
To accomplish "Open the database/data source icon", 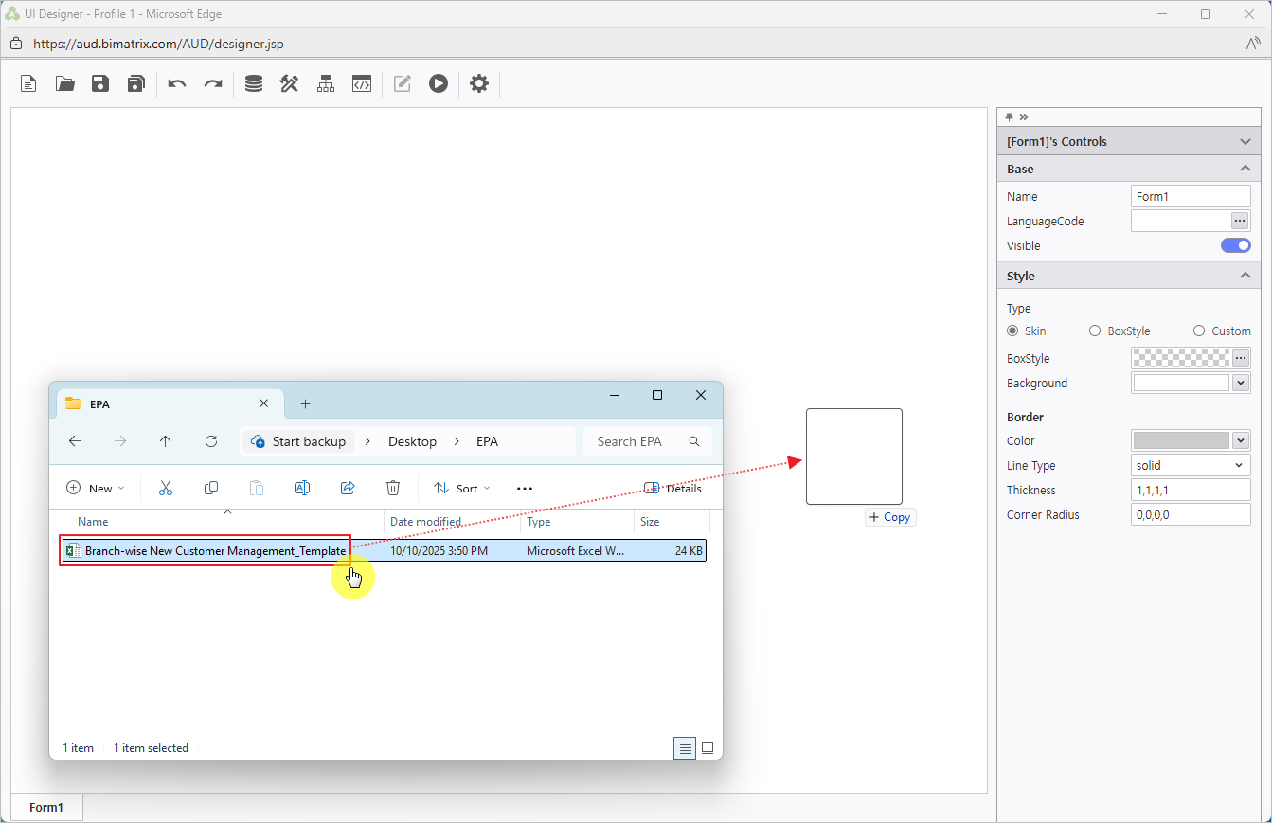I will [x=253, y=83].
